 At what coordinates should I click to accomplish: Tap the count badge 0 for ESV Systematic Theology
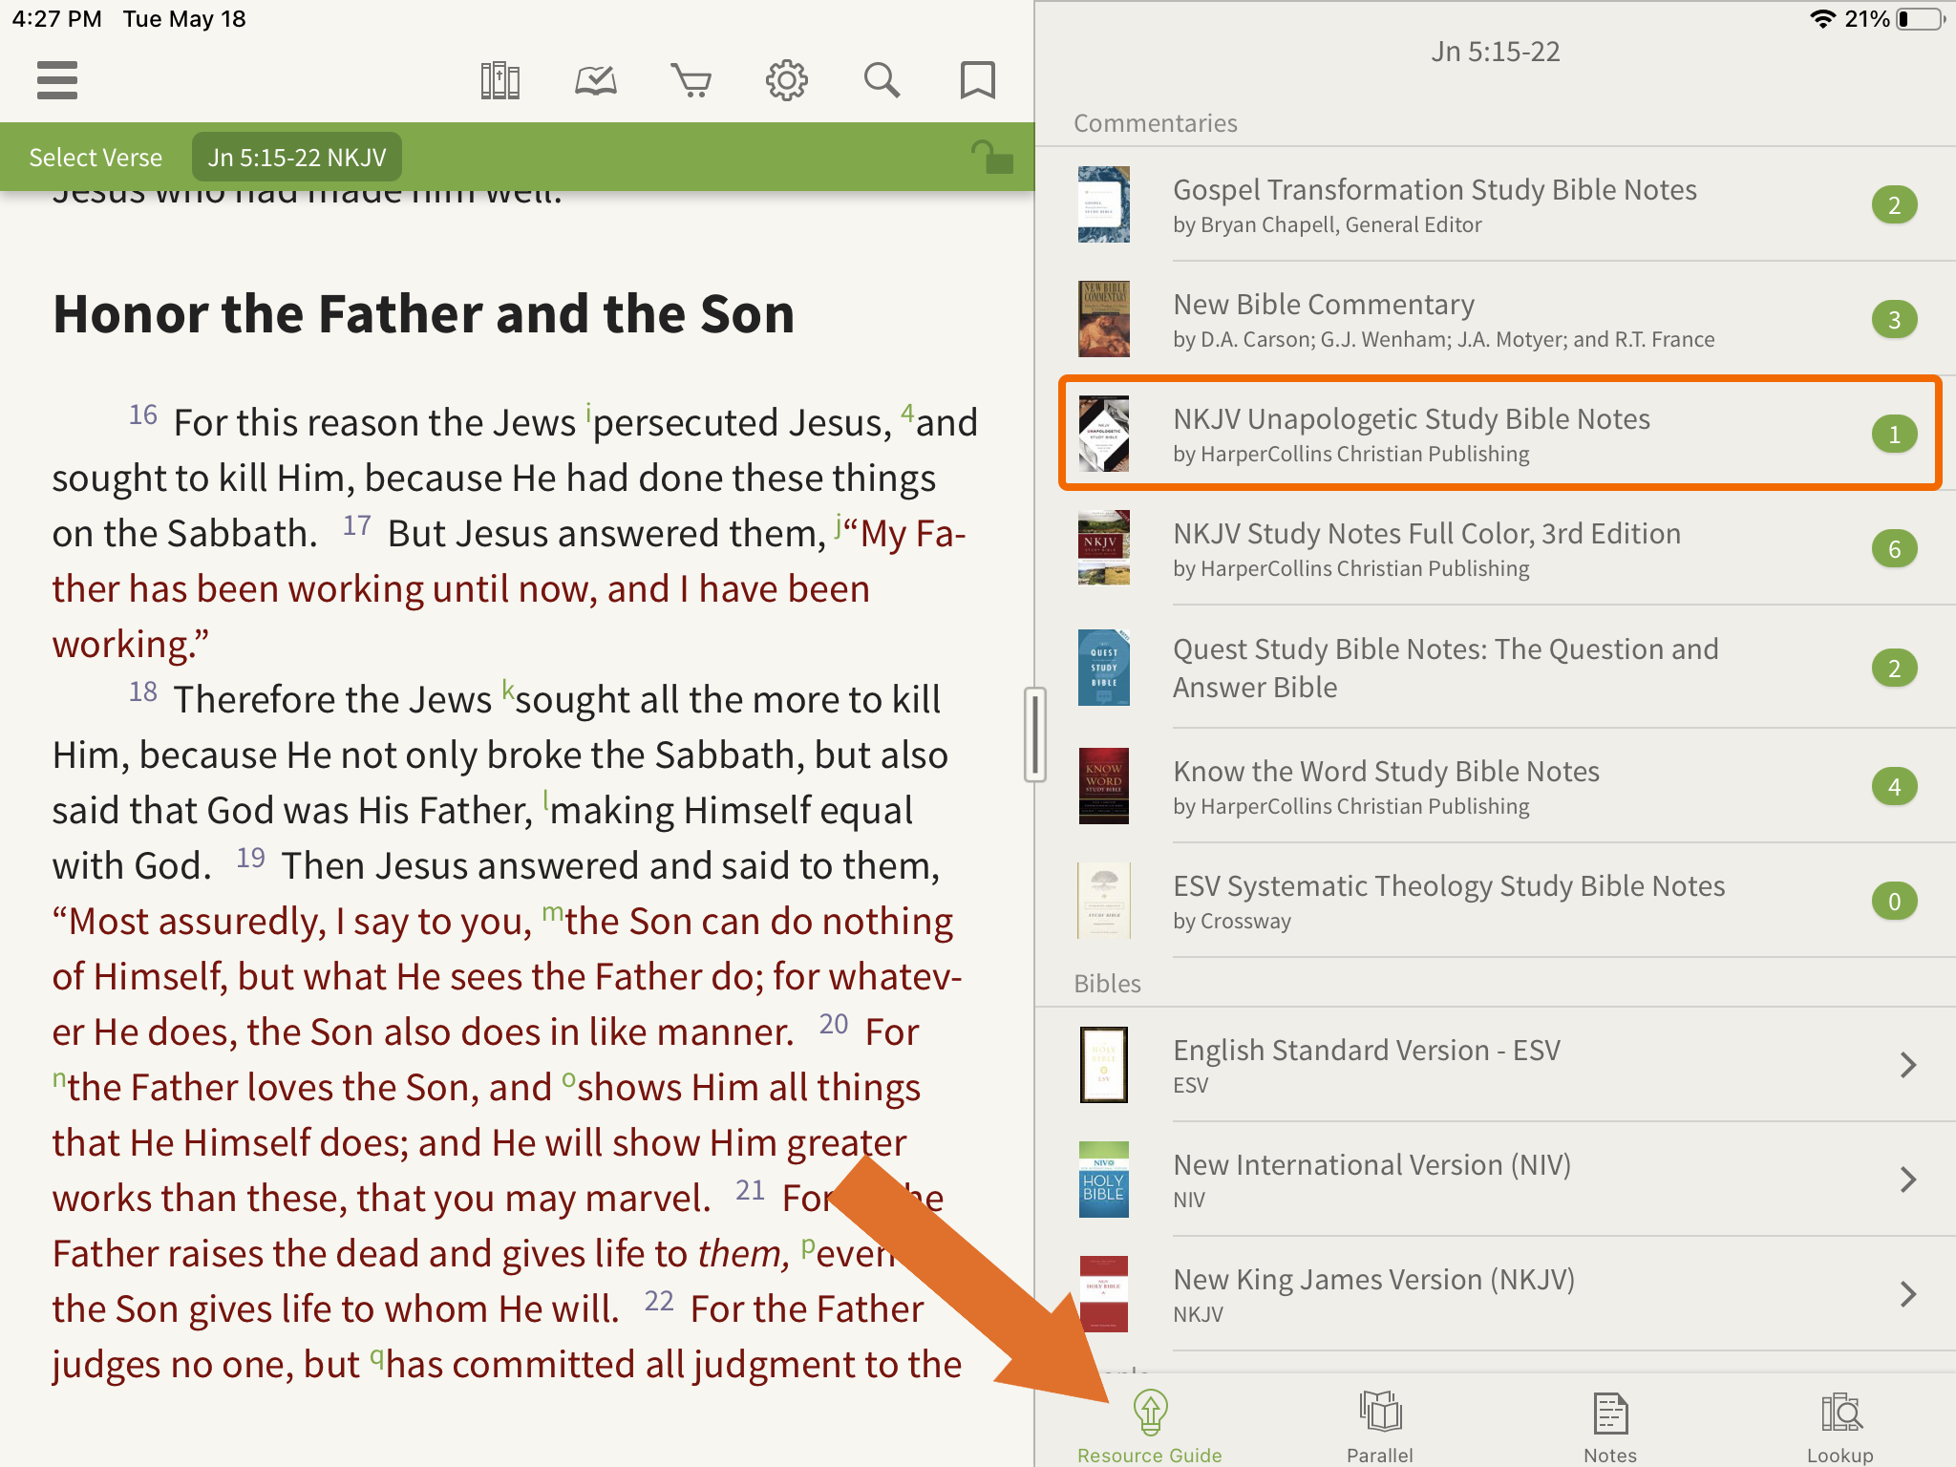pyautogui.click(x=1894, y=901)
